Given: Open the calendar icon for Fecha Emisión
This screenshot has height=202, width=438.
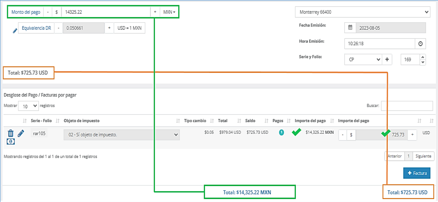Looking at the screenshot, I should point(350,28).
